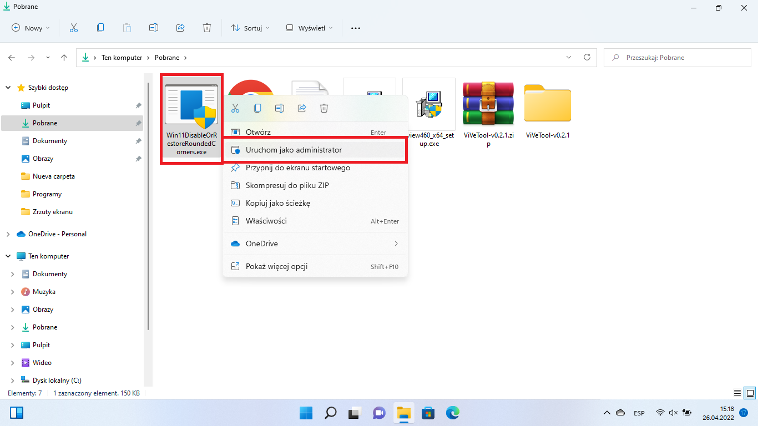Image resolution: width=758 pixels, height=426 pixels.
Task: Click the Copy icon in the context menu
Action: (x=257, y=108)
